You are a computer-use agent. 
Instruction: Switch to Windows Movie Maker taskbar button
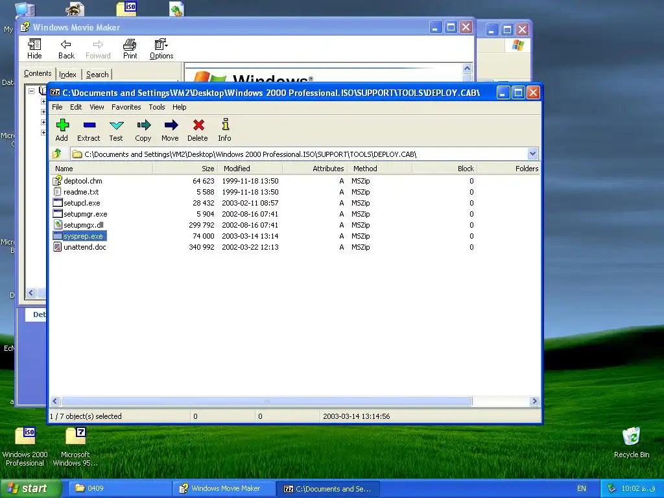[x=224, y=488]
